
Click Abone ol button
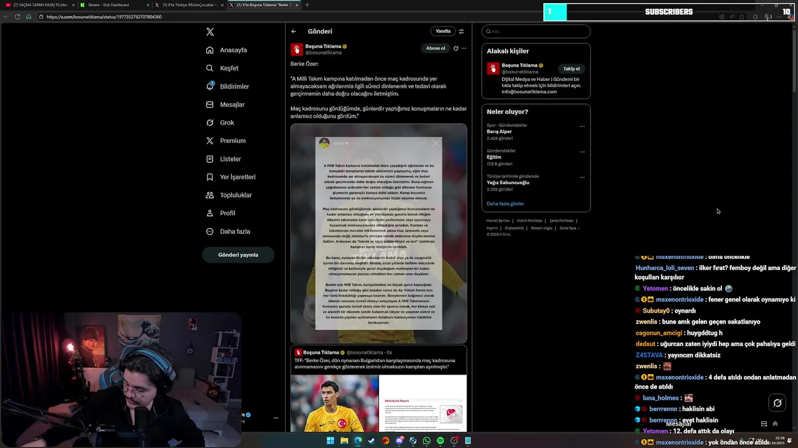point(435,48)
